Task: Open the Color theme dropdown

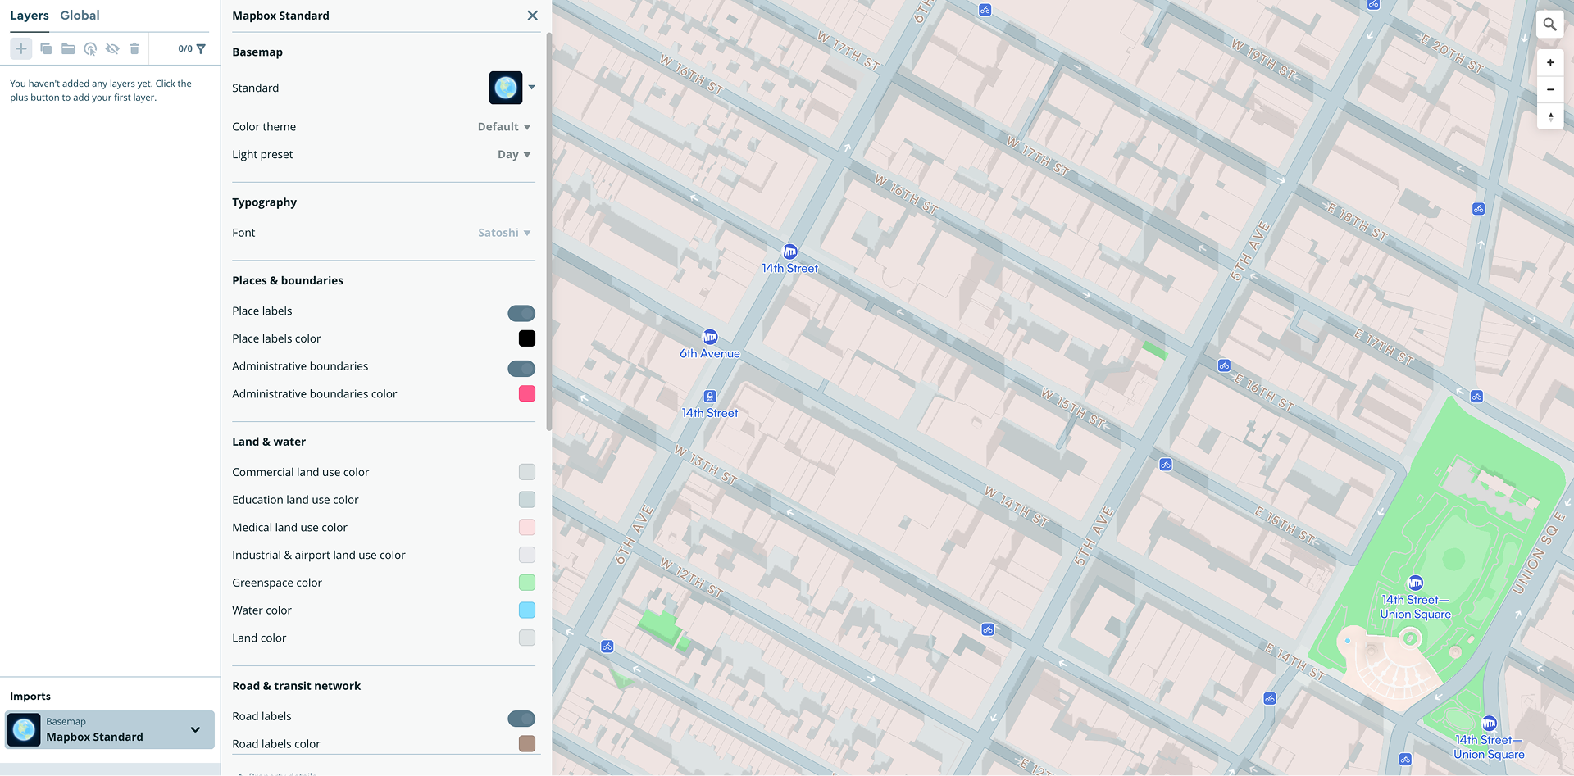Action: tap(504, 127)
